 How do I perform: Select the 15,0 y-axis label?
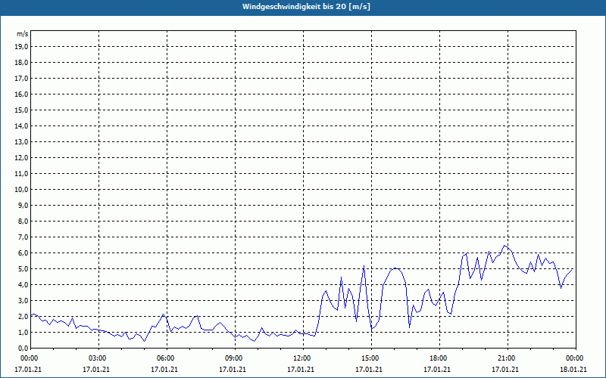(21, 110)
